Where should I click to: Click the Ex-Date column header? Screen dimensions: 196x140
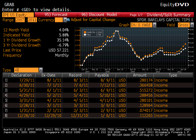[48, 75]
